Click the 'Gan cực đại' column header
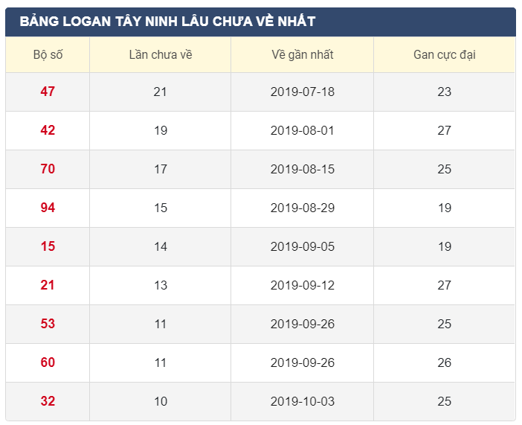Screen dimensions: 522x425 click(x=444, y=55)
